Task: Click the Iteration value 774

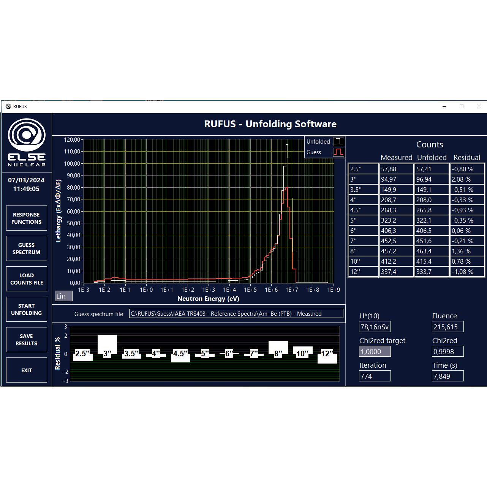Action: click(375, 376)
